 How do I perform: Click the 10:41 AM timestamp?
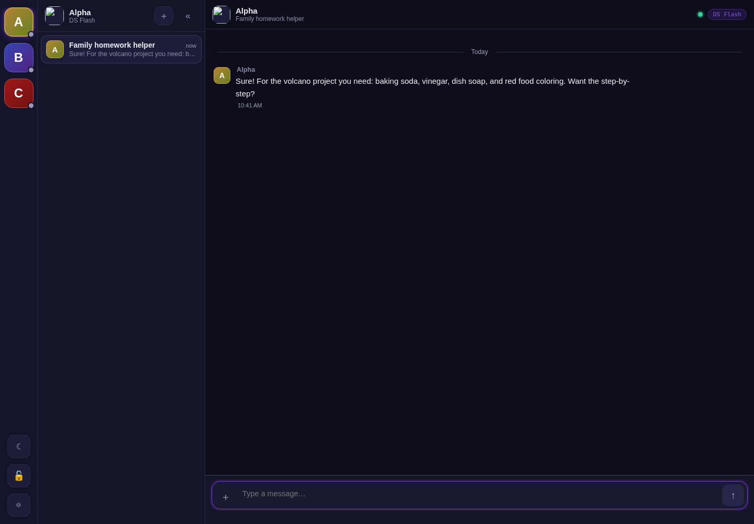[250, 105]
